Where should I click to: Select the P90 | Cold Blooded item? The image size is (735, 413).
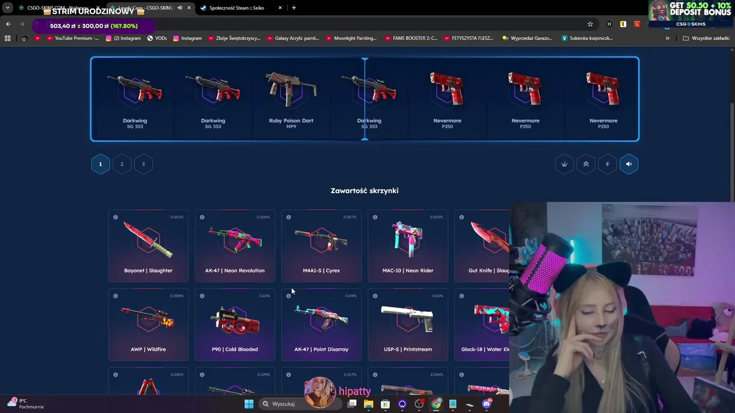pos(235,325)
